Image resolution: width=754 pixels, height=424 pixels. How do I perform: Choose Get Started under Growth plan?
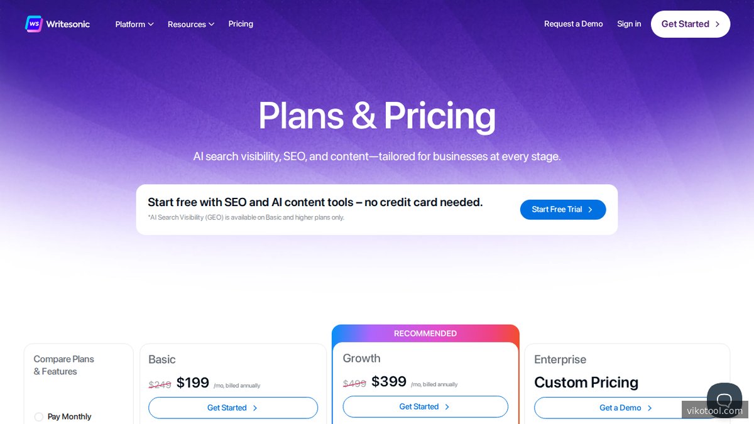[x=419, y=406]
